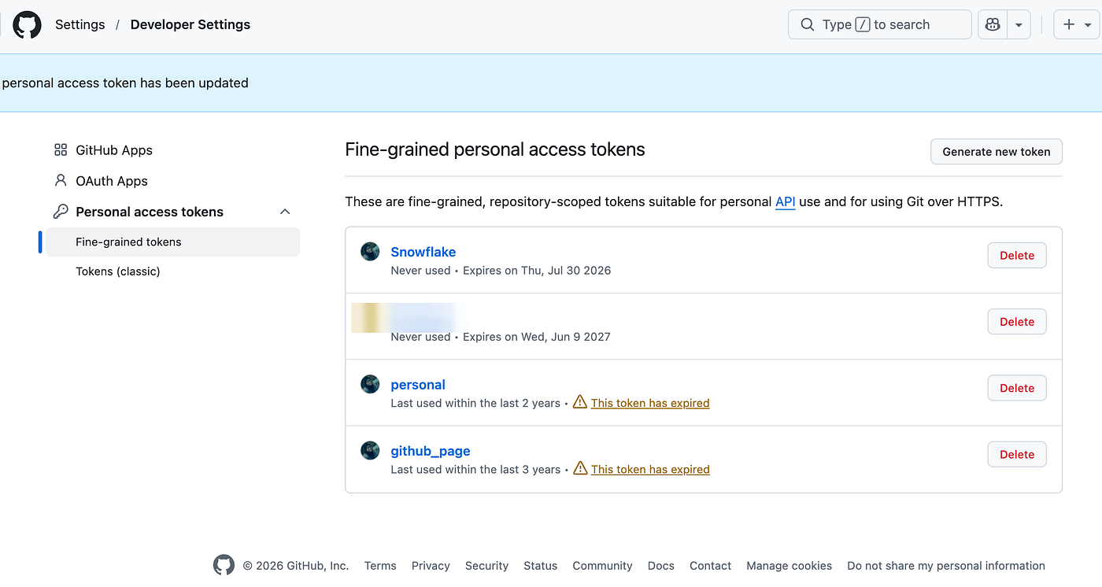Click the key icon beside Personal access tokens

point(61,211)
